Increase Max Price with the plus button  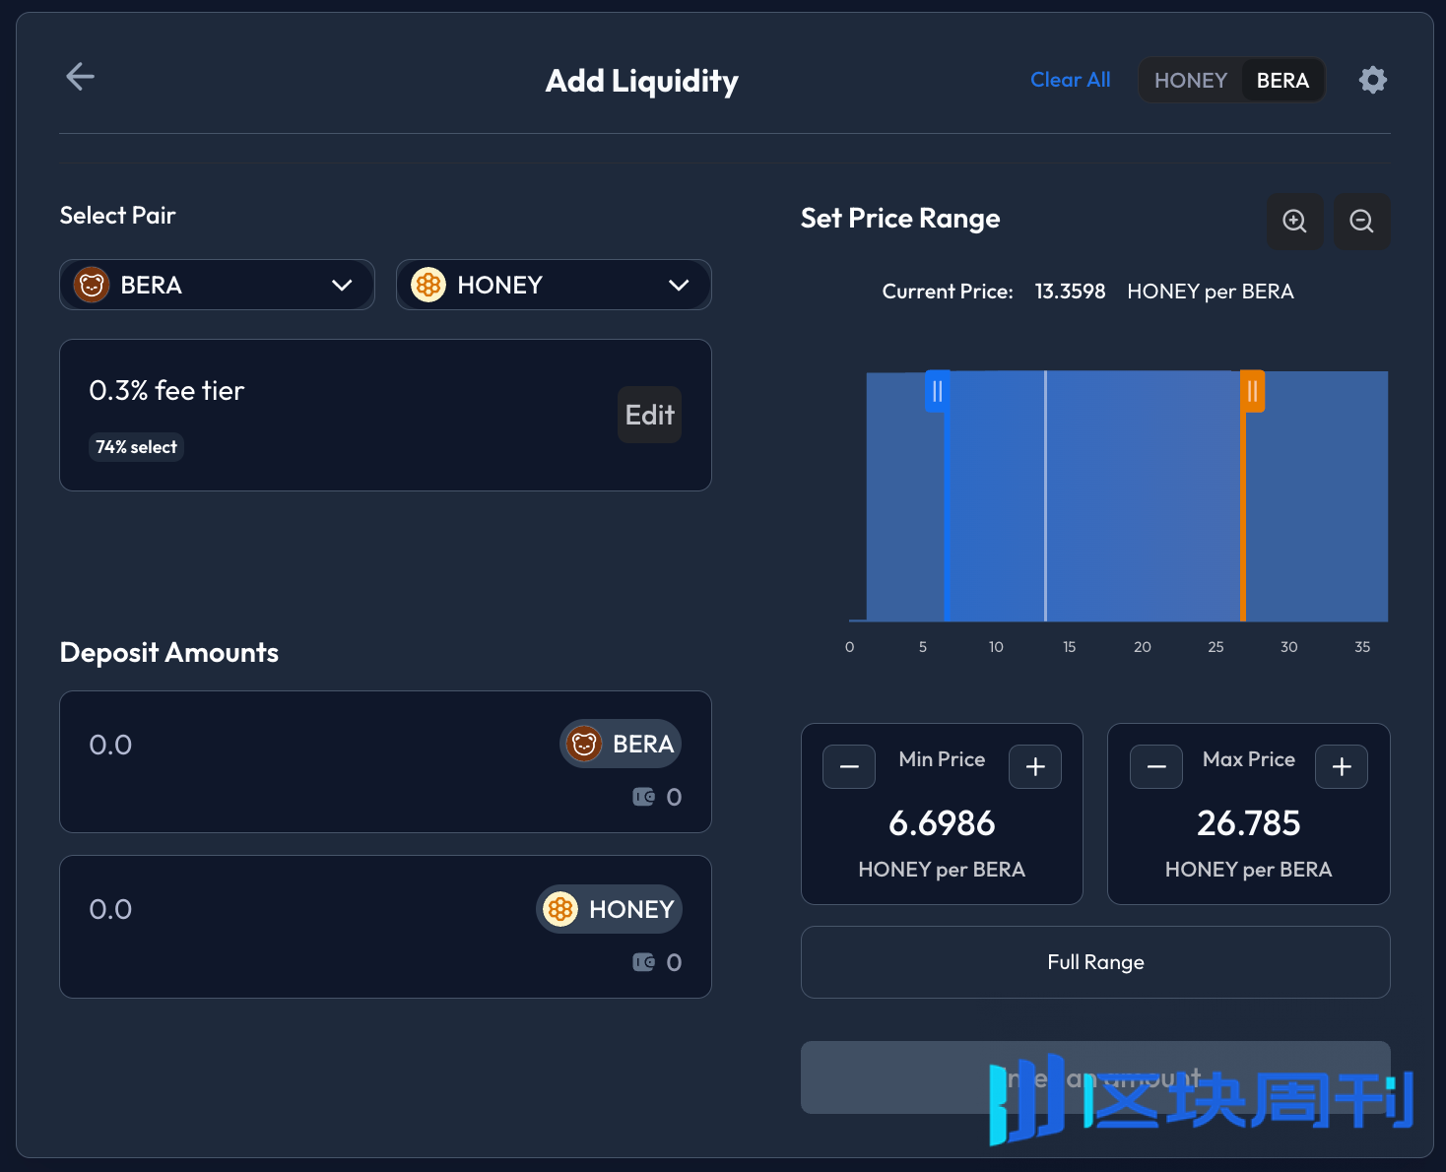(x=1342, y=767)
